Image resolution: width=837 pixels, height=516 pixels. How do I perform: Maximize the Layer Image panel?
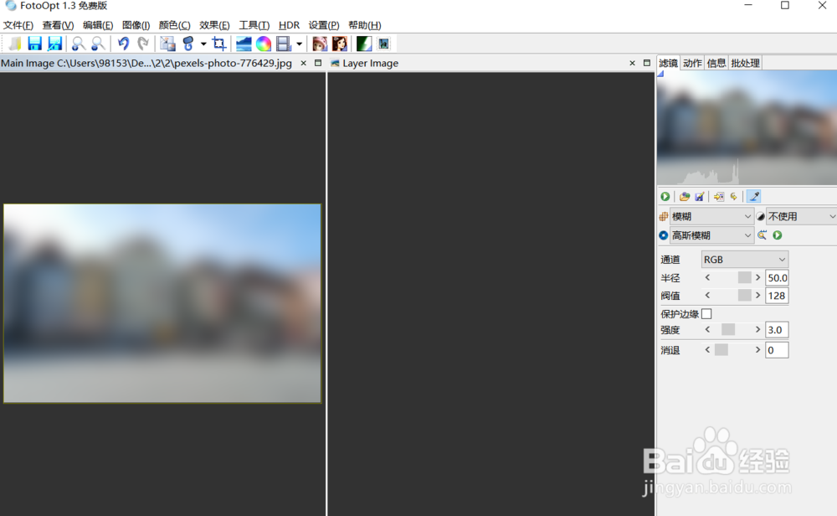coord(647,63)
